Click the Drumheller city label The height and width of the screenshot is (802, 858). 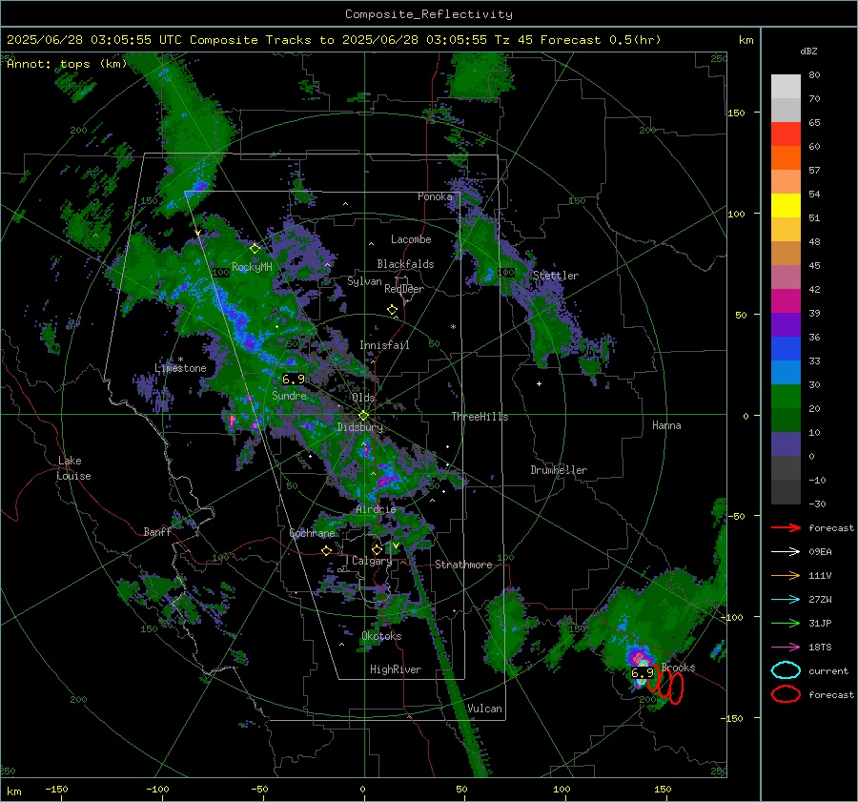559,470
